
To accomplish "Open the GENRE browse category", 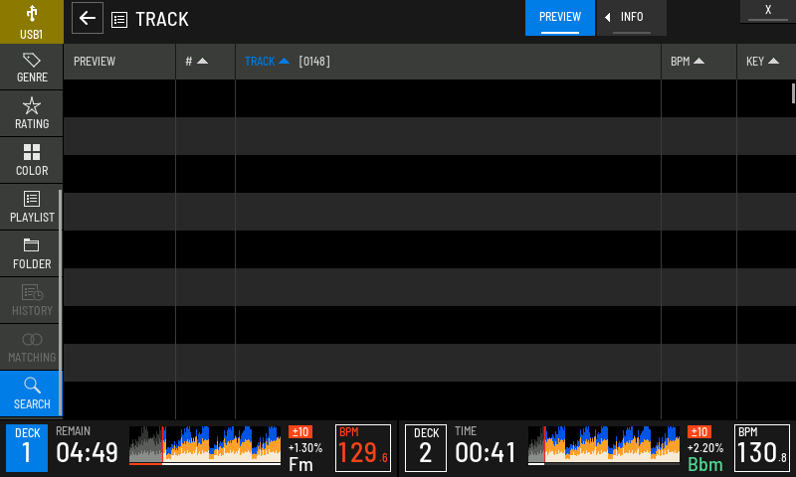I will tap(32, 68).
